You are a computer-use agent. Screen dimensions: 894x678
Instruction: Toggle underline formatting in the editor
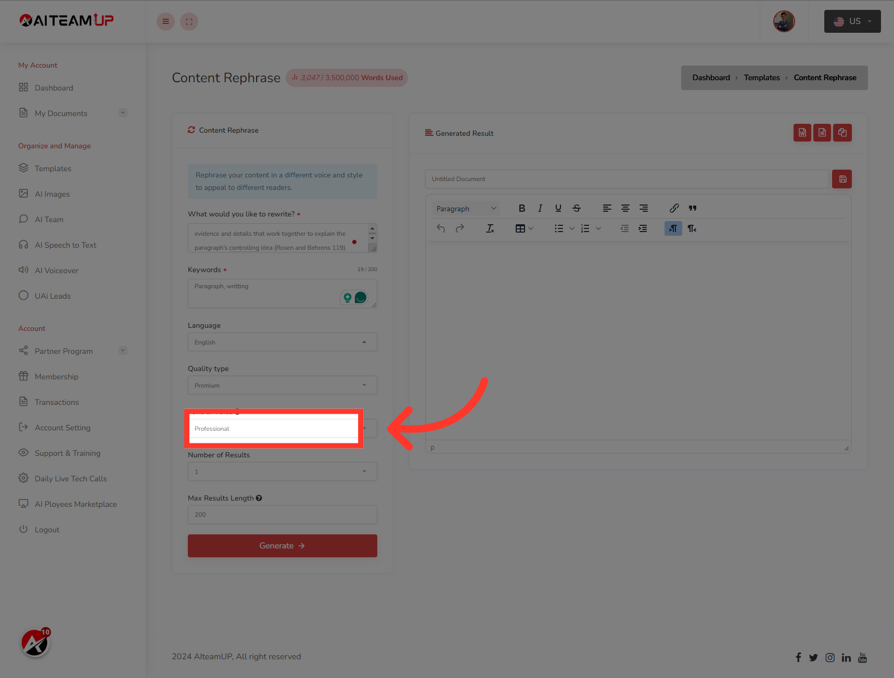pos(558,208)
